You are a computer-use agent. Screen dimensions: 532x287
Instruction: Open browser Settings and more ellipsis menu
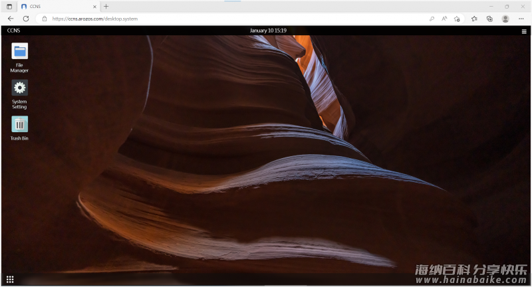pyautogui.click(x=521, y=19)
